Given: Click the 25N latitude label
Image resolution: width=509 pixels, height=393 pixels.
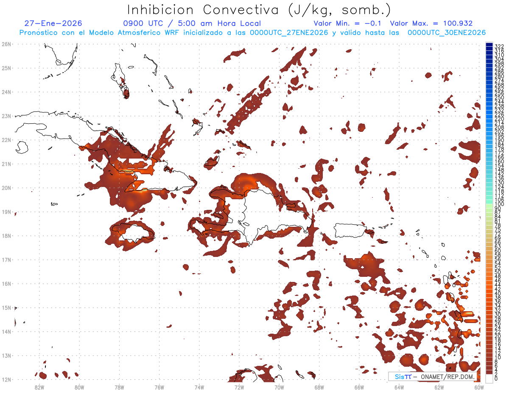Looking at the screenshot, I should pyautogui.click(x=6, y=68).
